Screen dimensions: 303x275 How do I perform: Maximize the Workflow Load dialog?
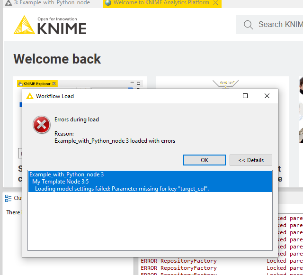245,96
